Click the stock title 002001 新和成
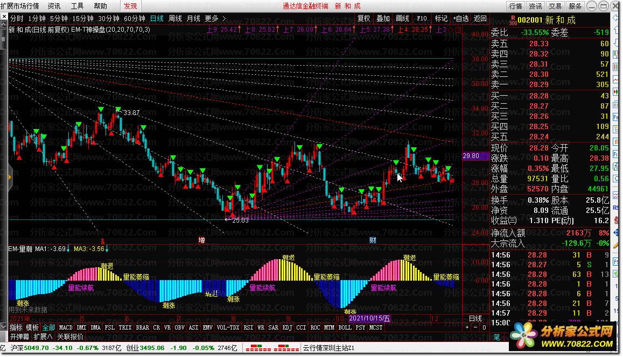623x357 pixels. point(547,20)
